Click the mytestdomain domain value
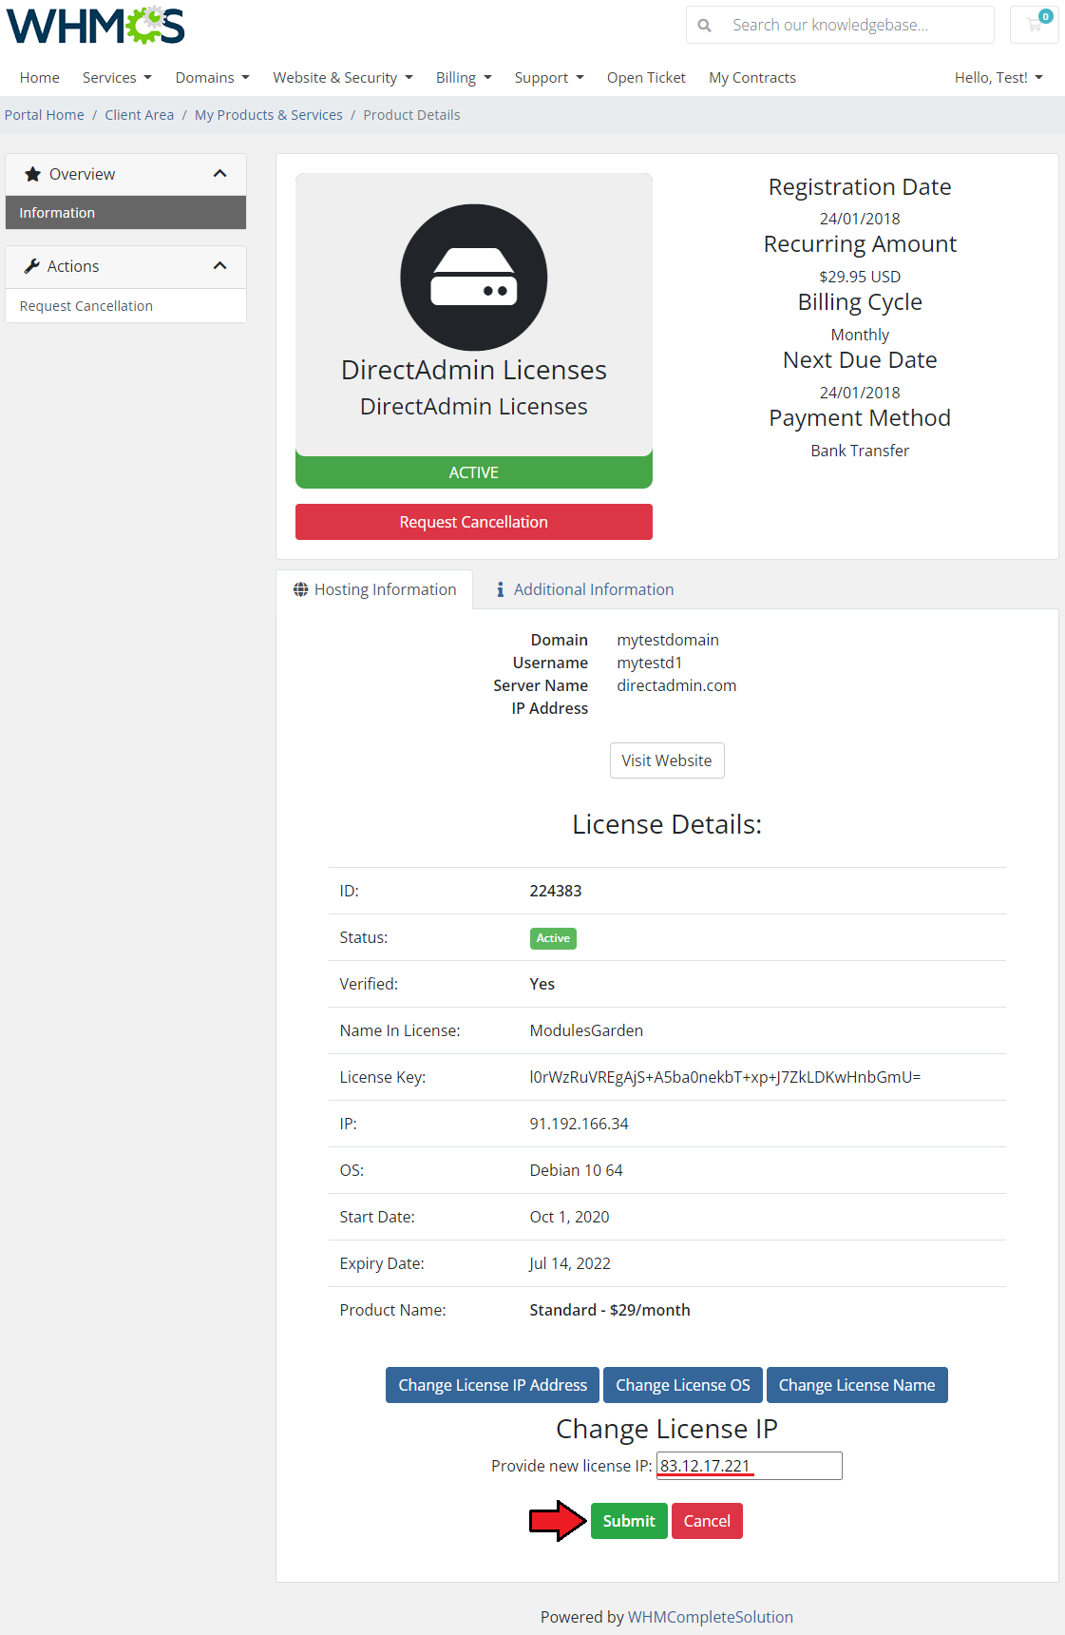 668,640
